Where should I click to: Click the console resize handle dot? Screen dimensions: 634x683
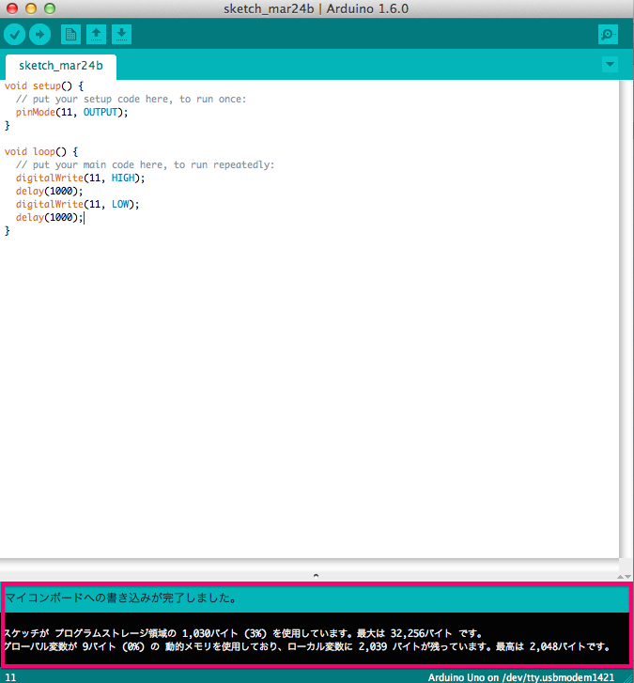coord(317,575)
